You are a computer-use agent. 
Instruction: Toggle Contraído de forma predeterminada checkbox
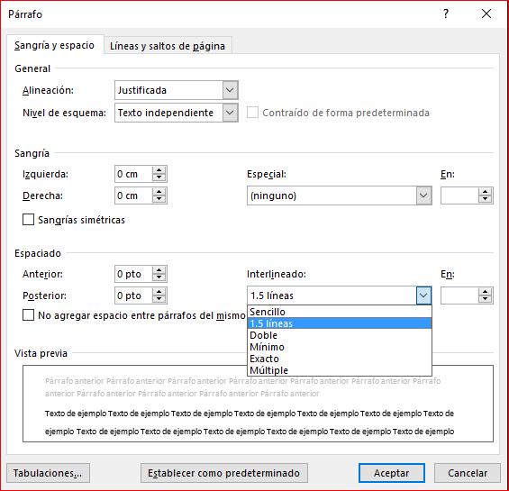point(252,113)
